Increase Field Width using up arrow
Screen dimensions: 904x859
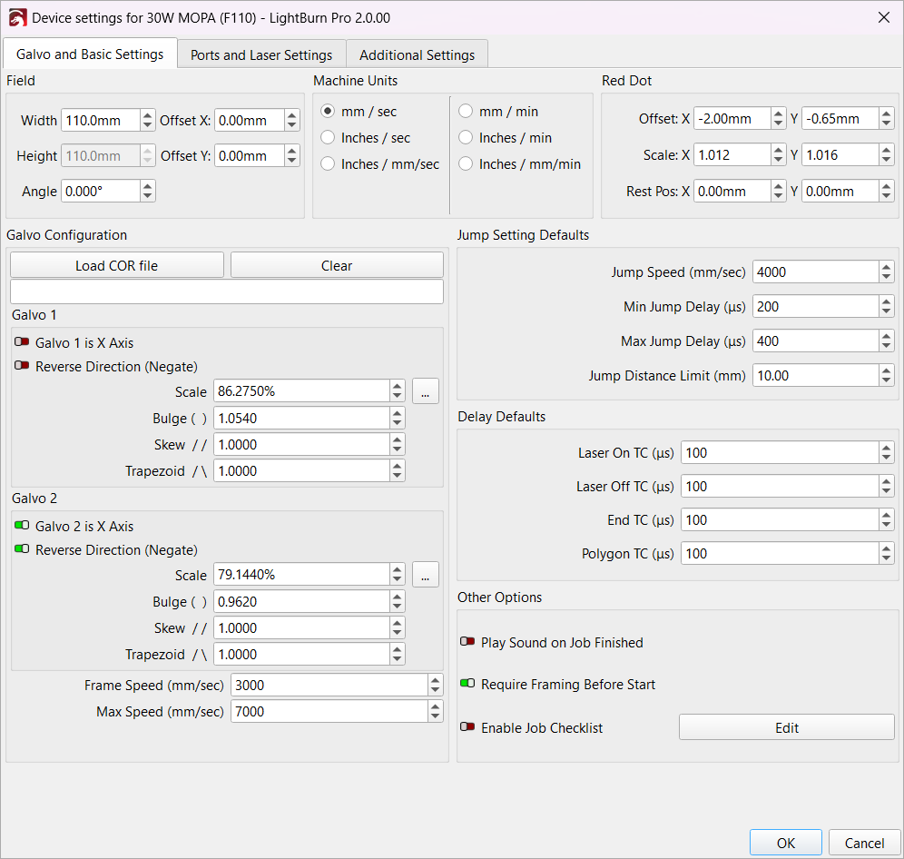click(148, 115)
